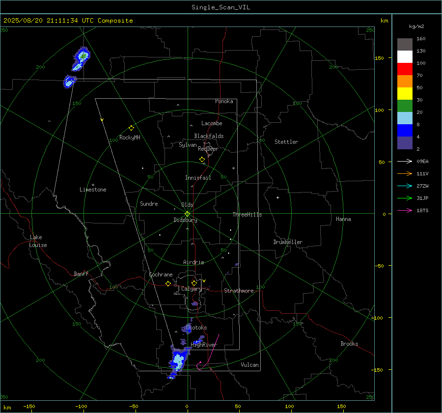Pick the yellow 30-50 legend color
Screen dimensions: 442x413
point(405,94)
